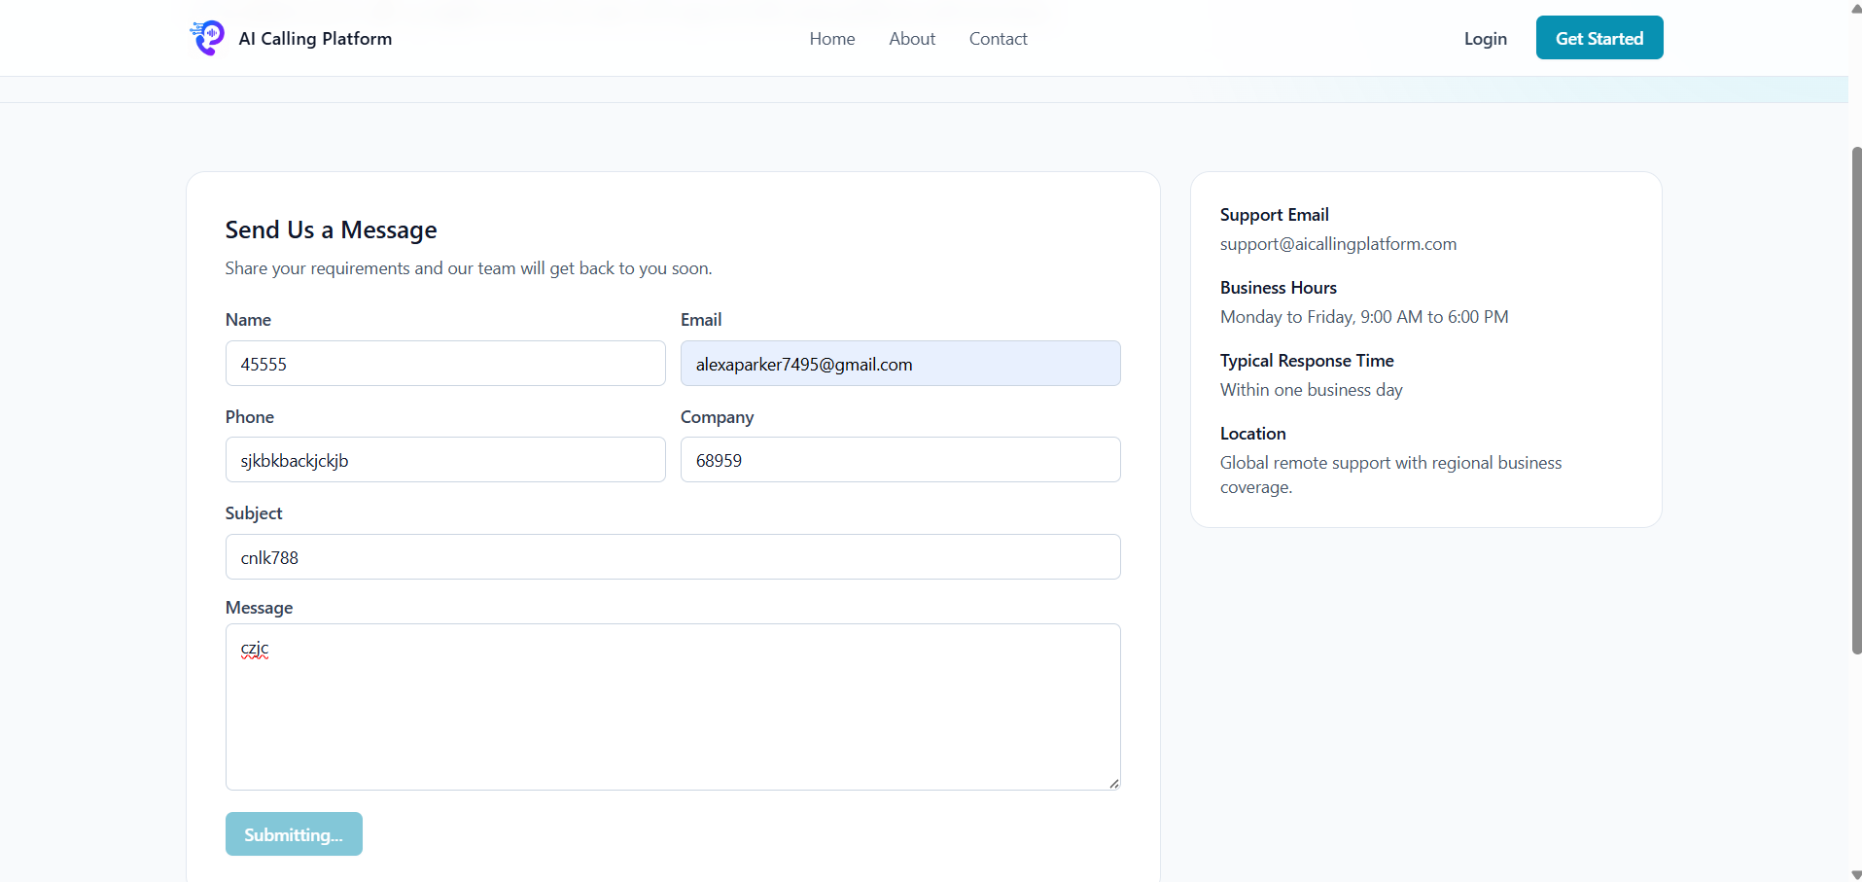The image size is (1862, 882).
Task: Click the 'Within one business day' text
Action: (1312, 390)
